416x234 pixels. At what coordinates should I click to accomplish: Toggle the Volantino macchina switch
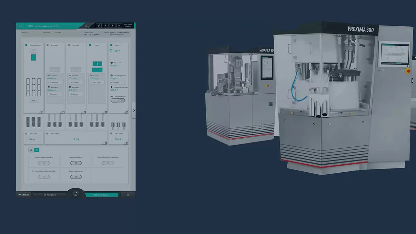click(x=44, y=163)
